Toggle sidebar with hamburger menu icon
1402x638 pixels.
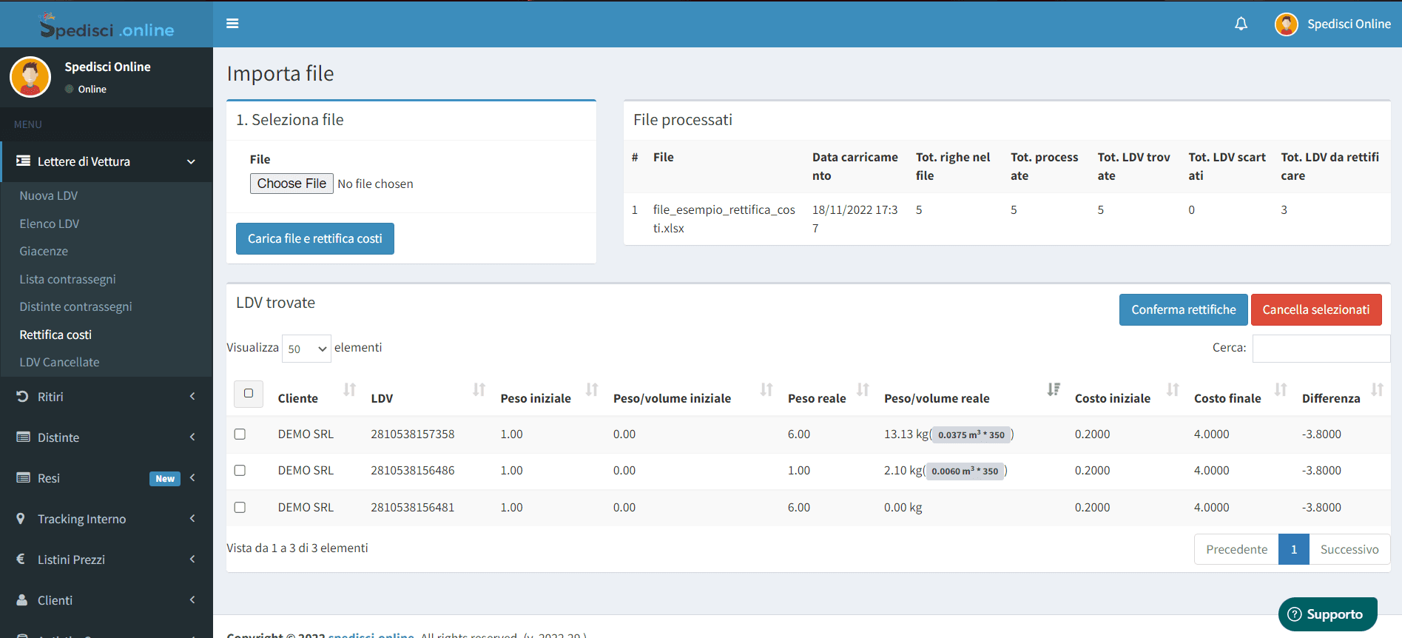(x=232, y=24)
